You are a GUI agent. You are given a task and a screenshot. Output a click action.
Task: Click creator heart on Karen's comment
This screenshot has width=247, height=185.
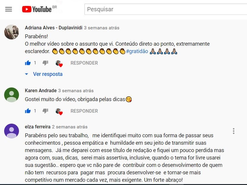59,111
